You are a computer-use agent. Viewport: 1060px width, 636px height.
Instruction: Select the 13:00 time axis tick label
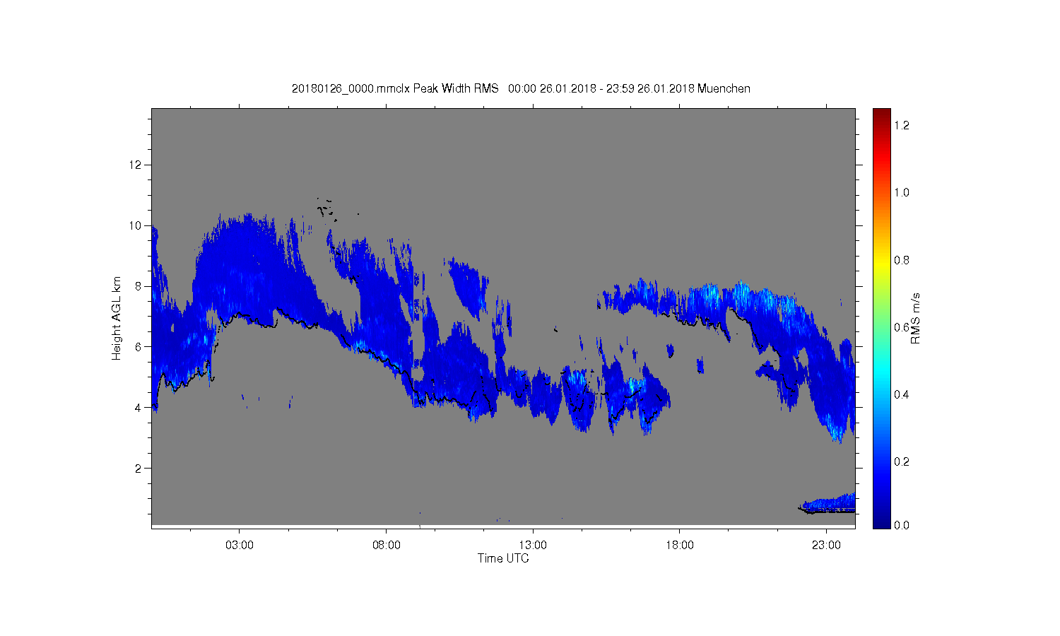533,546
